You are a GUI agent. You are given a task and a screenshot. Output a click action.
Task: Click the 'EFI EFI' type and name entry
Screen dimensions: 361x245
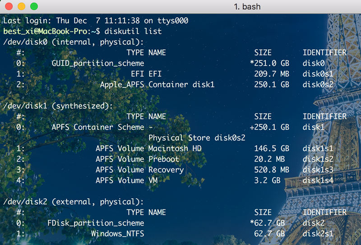click(x=146, y=74)
